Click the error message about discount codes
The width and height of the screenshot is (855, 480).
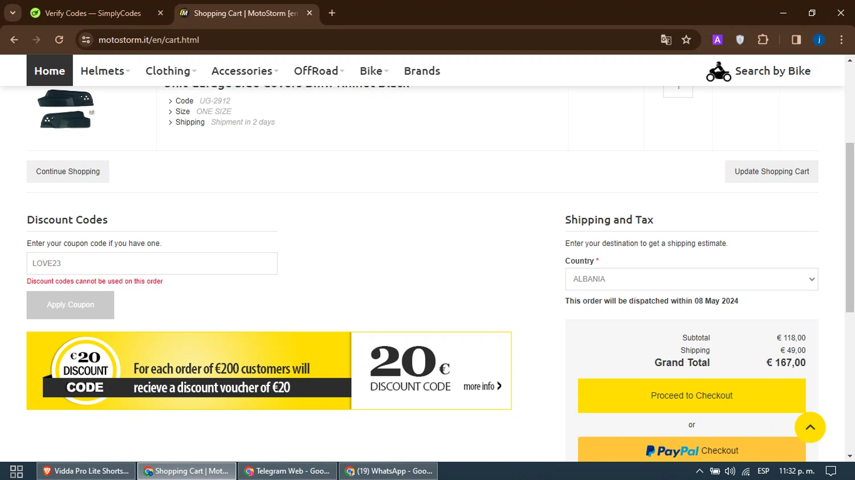[x=95, y=281]
